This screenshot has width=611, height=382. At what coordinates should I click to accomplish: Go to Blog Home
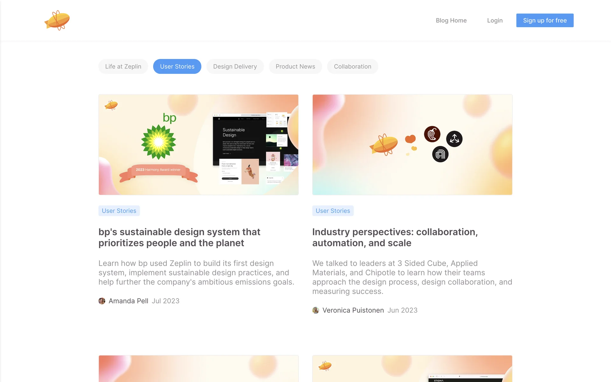[451, 20]
